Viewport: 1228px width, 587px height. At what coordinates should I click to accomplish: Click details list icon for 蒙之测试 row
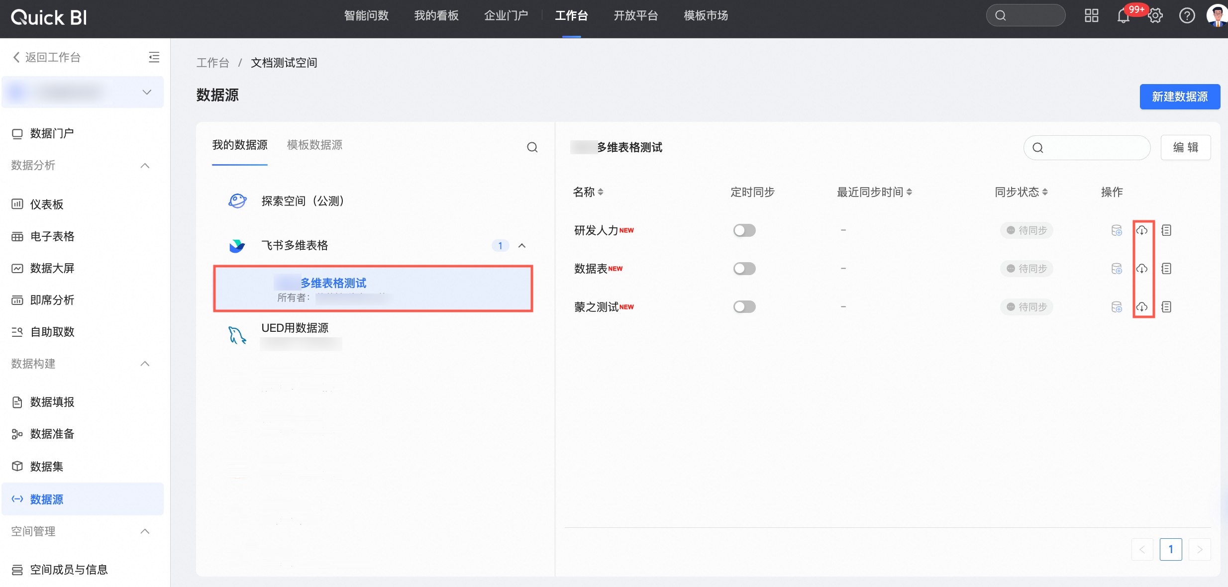[1166, 307]
